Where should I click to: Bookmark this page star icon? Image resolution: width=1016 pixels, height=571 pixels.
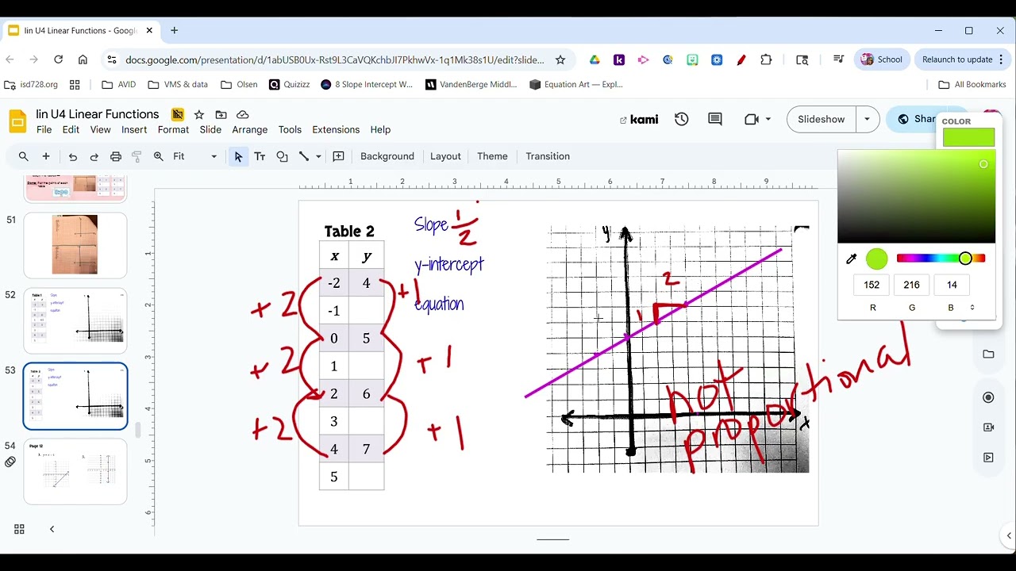560,59
